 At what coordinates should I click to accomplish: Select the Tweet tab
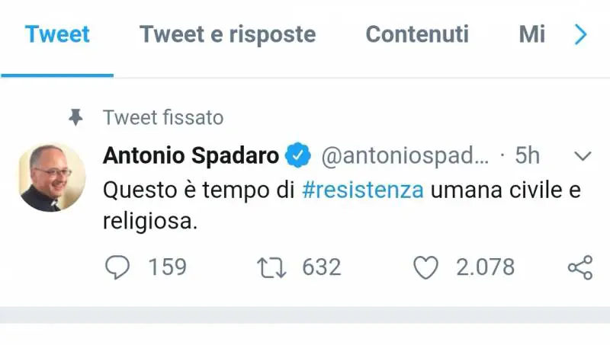(x=57, y=34)
